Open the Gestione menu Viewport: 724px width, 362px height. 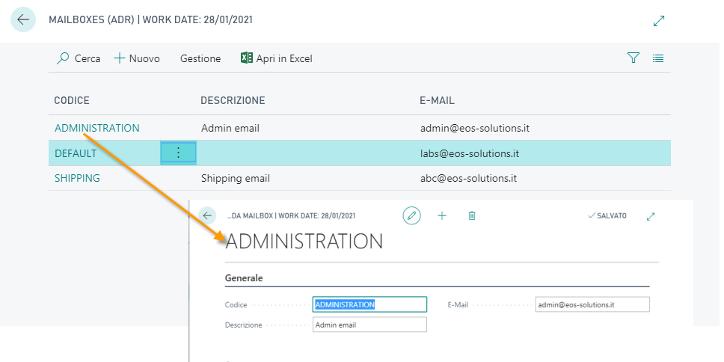pyautogui.click(x=200, y=58)
